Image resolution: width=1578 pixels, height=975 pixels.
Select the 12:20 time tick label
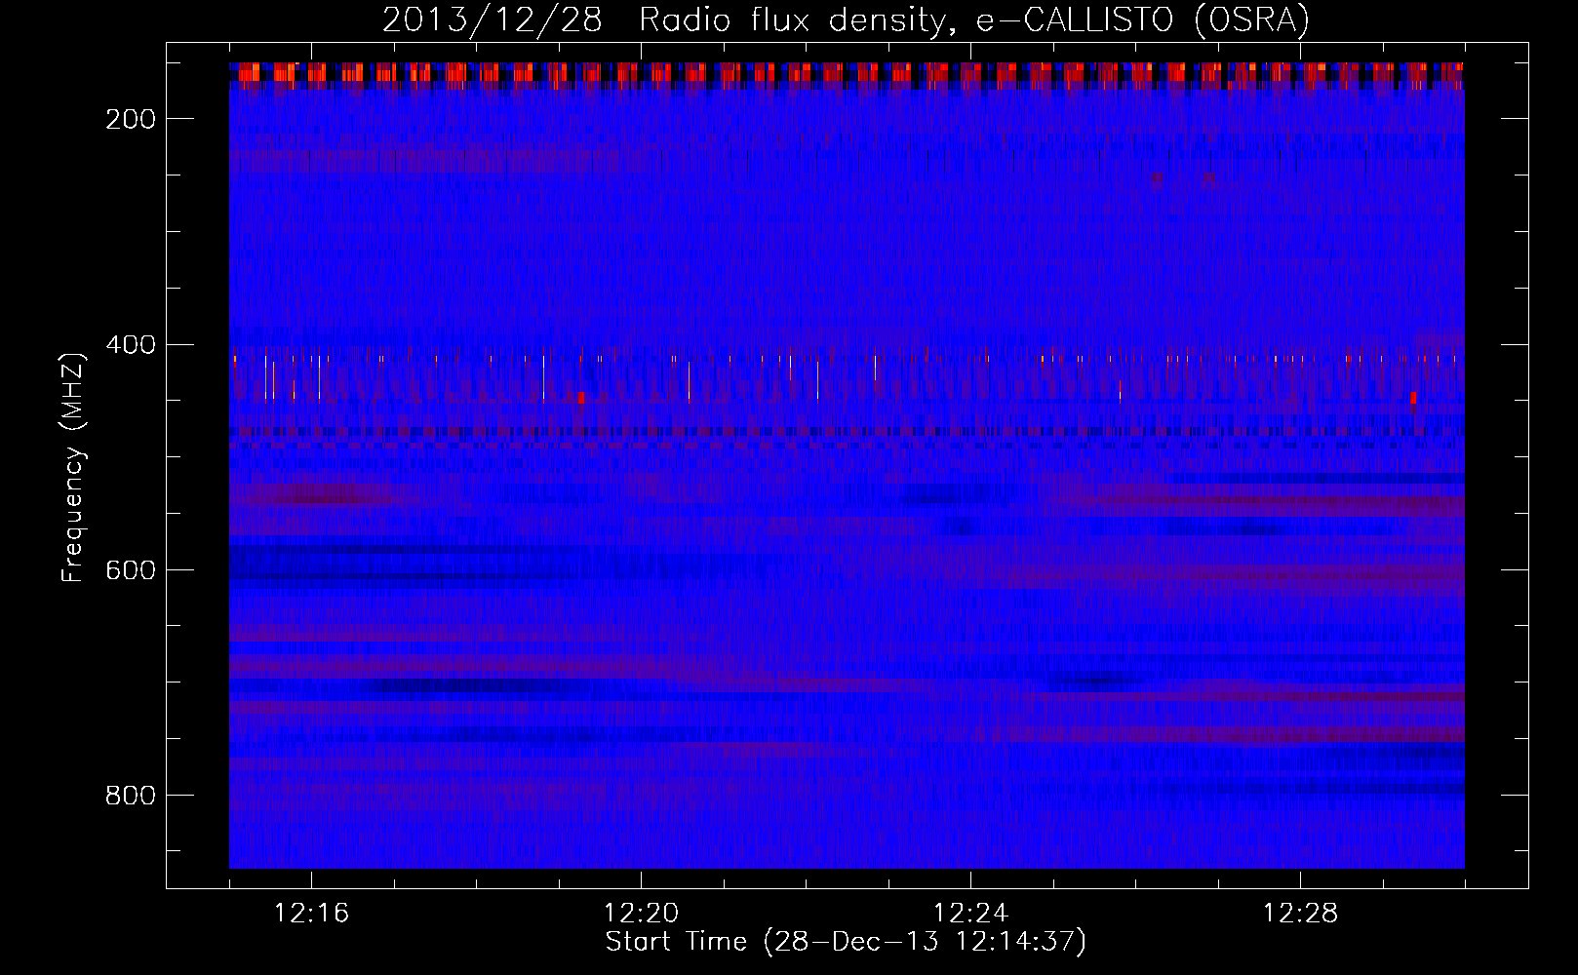pos(641,914)
